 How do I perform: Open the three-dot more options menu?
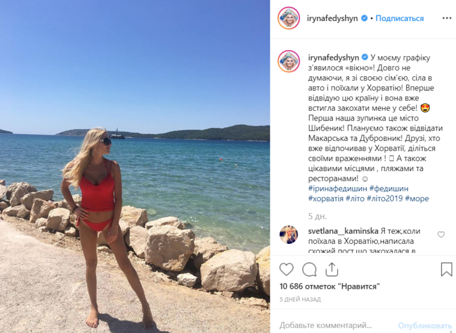[x=446, y=18]
